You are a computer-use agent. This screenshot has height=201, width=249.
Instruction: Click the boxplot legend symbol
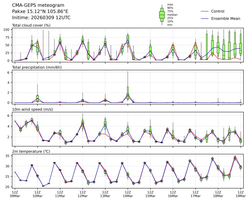coord(162,14)
